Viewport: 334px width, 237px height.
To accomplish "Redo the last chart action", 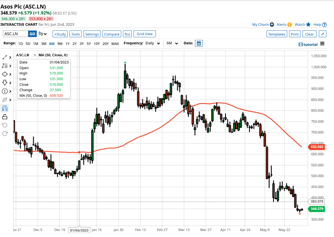I will tap(4, 133).
